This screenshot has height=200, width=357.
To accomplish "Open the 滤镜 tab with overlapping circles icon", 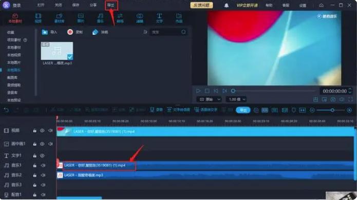I will point(140,18).
